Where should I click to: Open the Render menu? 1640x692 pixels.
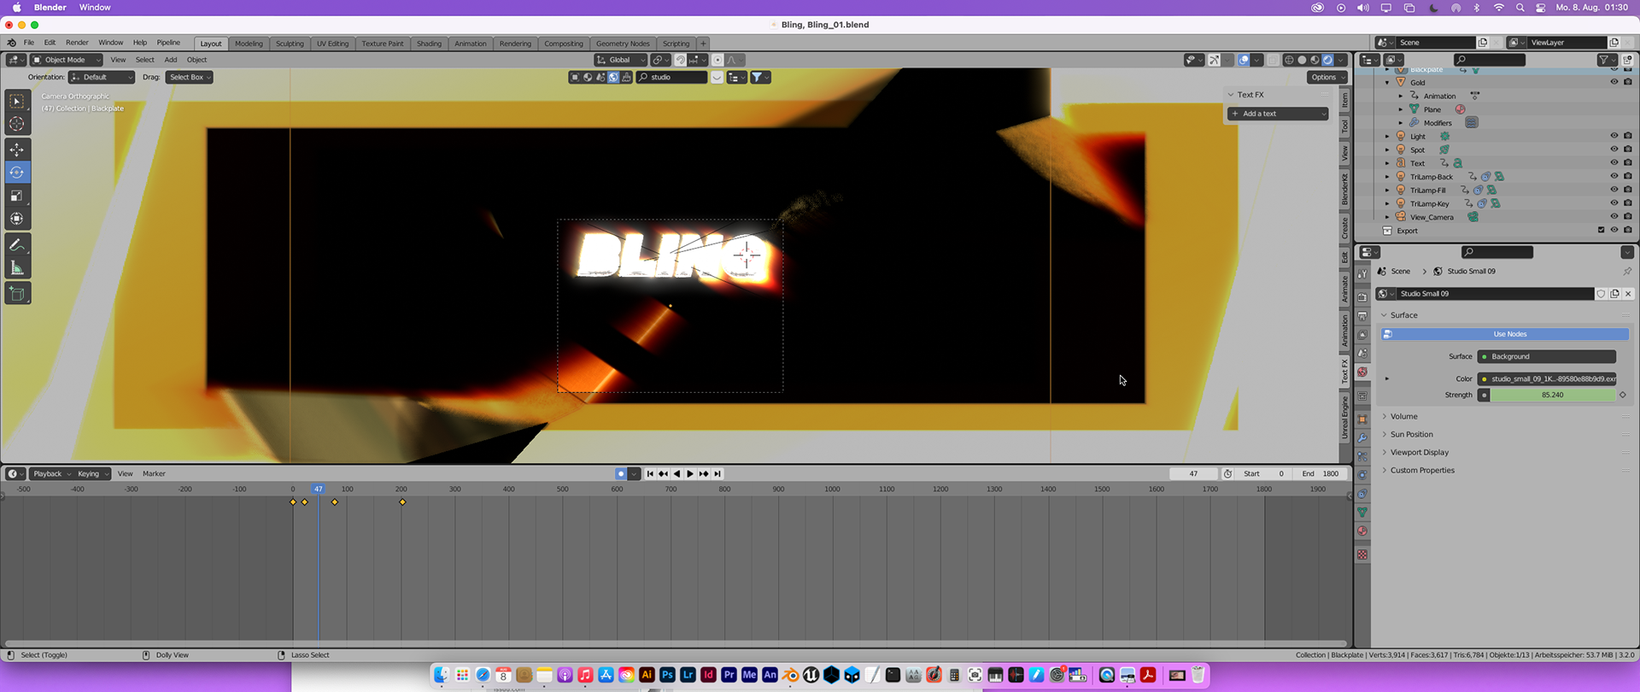pyautogui.click(x=77, y=43)
